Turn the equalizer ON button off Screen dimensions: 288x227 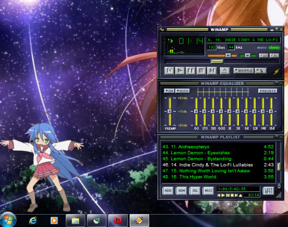[169, 91]
